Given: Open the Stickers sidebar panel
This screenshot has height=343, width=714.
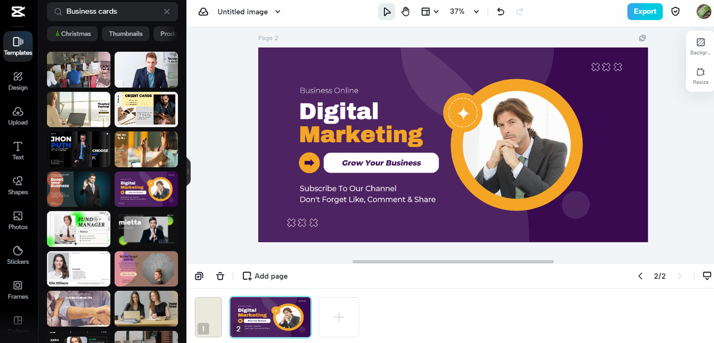Looking at the screenshot, I should point(18,255).
